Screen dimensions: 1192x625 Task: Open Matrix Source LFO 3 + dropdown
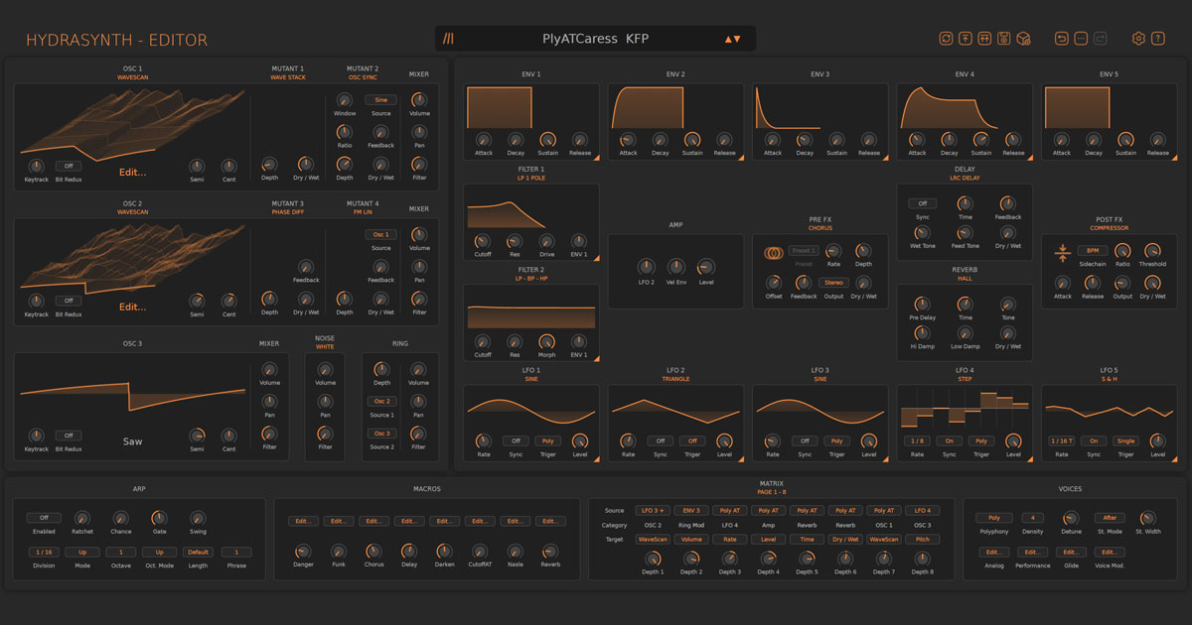tap(653, 511)
